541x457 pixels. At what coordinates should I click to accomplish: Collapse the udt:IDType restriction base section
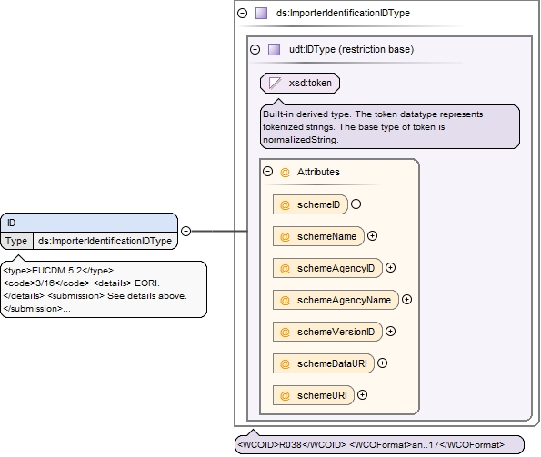[x=255, y=50]
